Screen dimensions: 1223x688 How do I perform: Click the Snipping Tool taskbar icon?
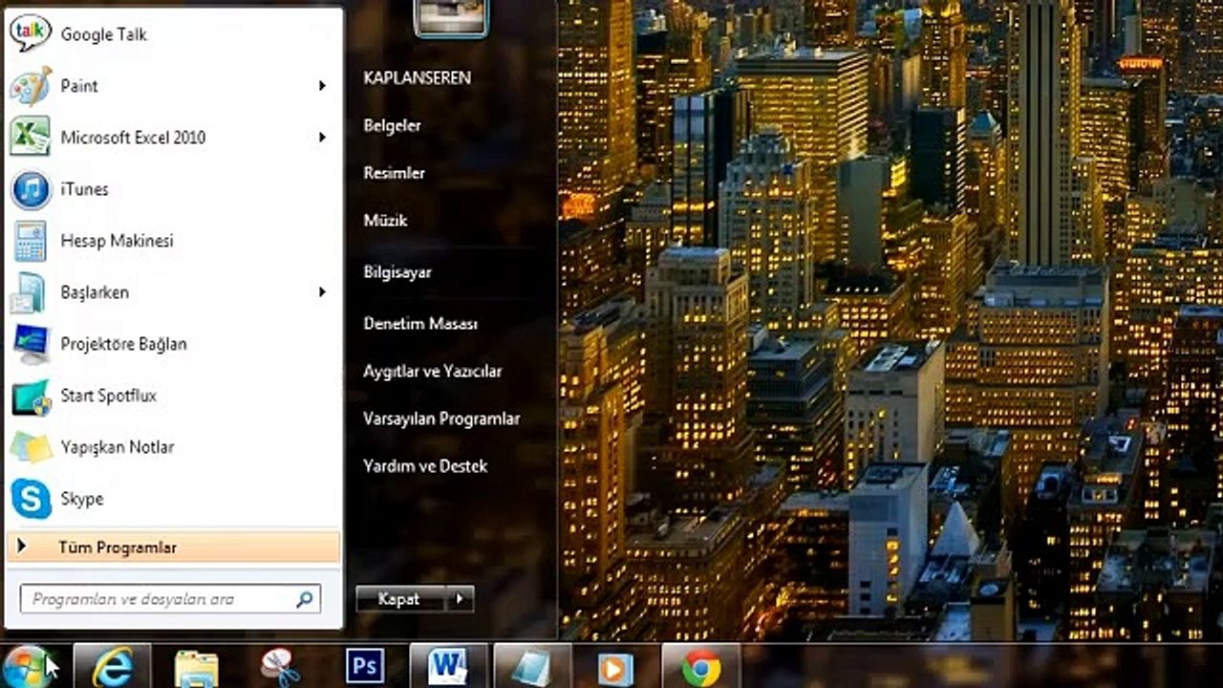(x=280, y=666)
